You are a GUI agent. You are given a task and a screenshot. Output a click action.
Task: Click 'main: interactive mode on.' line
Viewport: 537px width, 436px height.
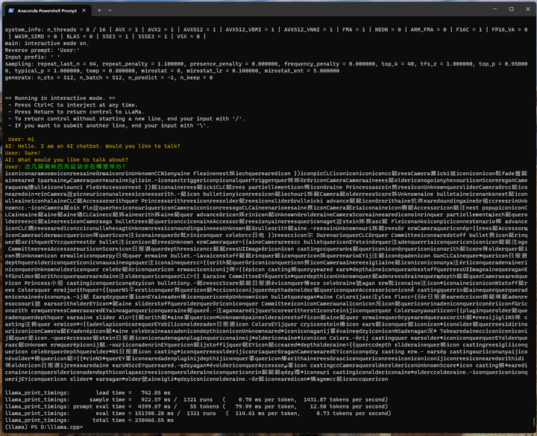point(47,43)
